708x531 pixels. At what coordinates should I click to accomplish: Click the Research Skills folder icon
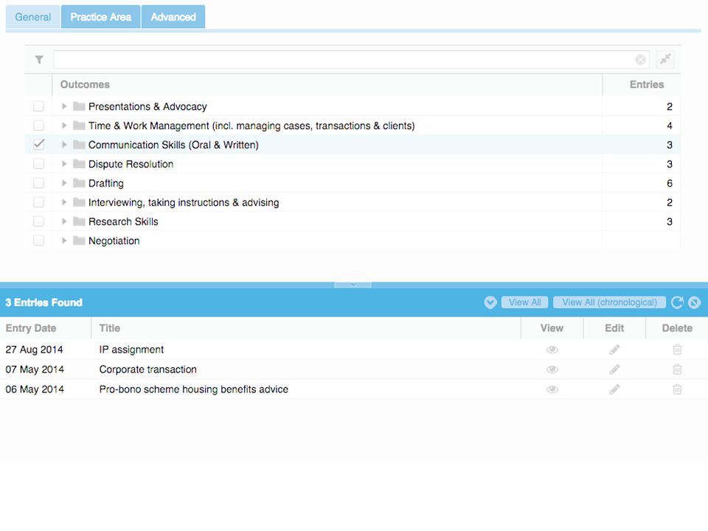click(79, 222)
